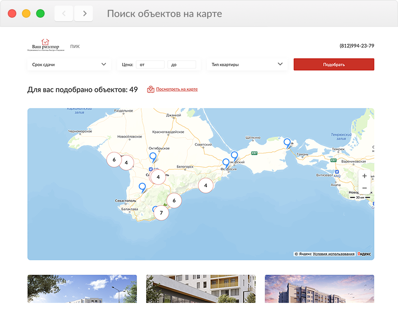Image resolution: width=398 pixels, height=310 pixels.
Task: Click the map icon beside Посмотреть на карте
Action: (150, 89)
